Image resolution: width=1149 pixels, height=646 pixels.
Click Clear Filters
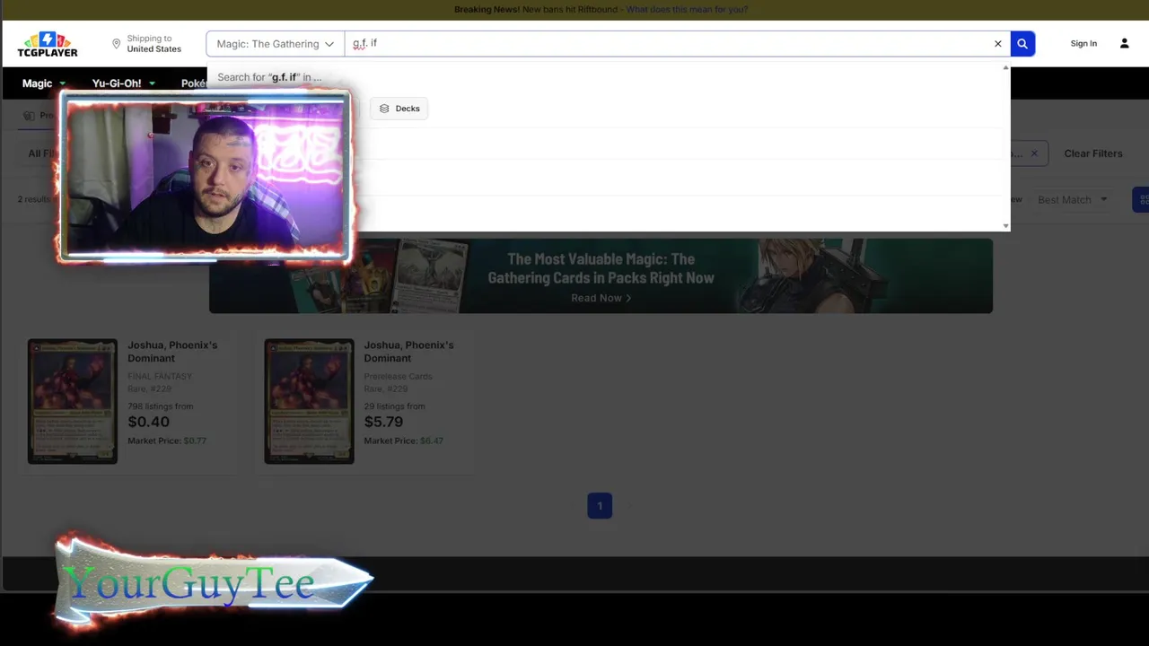tap(1092, 153)
